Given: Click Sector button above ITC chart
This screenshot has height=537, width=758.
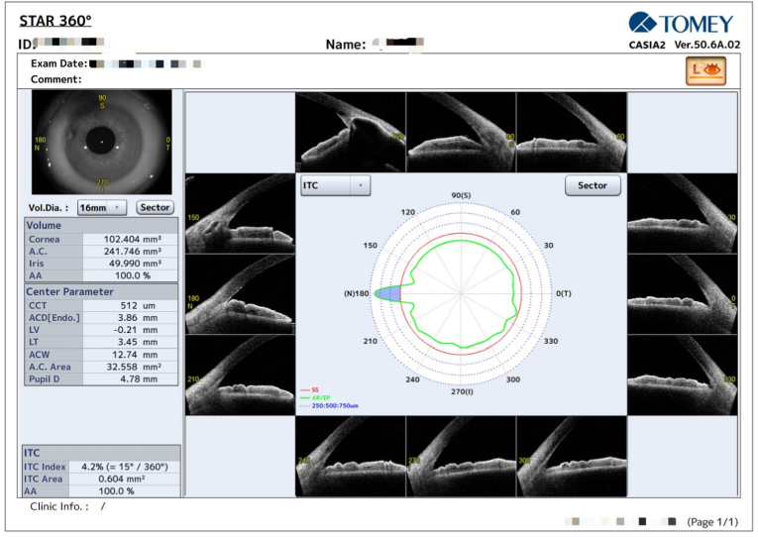Looking at the screenshot, I should (x=593, y=185).
